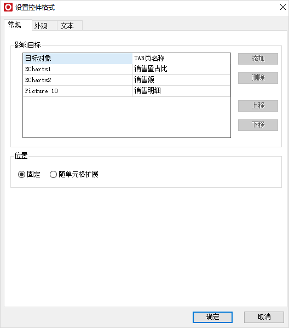Viewport: 289px width, 328px height.
Task: Select the ECharts2 target object cell
Action: [78, 80]
